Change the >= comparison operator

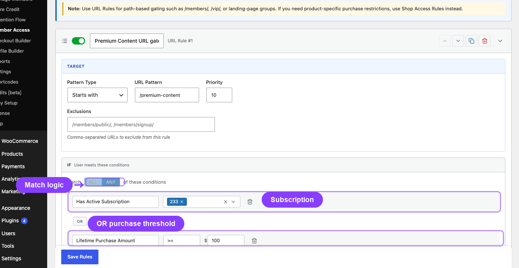pyautogui.click(x=182, y=240)
